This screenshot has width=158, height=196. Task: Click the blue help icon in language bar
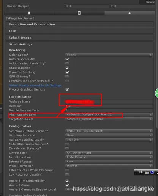pyautogui.click(x=152, y=172)
